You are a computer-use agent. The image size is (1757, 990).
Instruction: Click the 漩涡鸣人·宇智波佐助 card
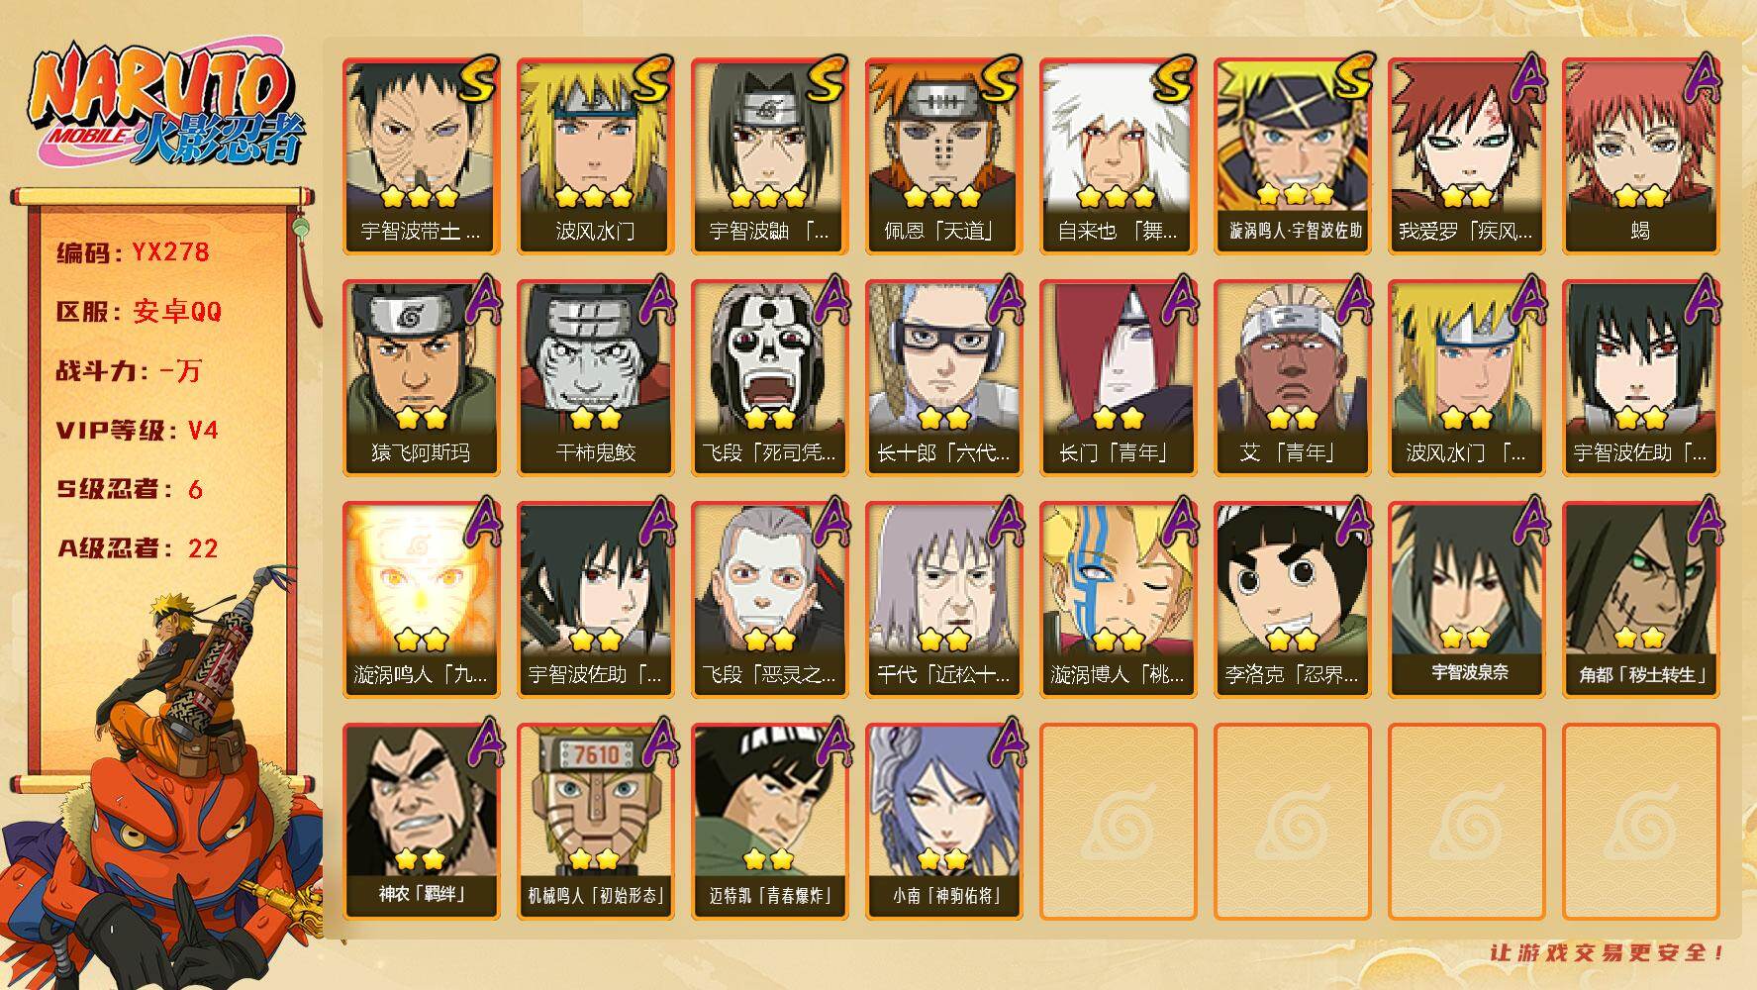click(x=1292, y=155)
